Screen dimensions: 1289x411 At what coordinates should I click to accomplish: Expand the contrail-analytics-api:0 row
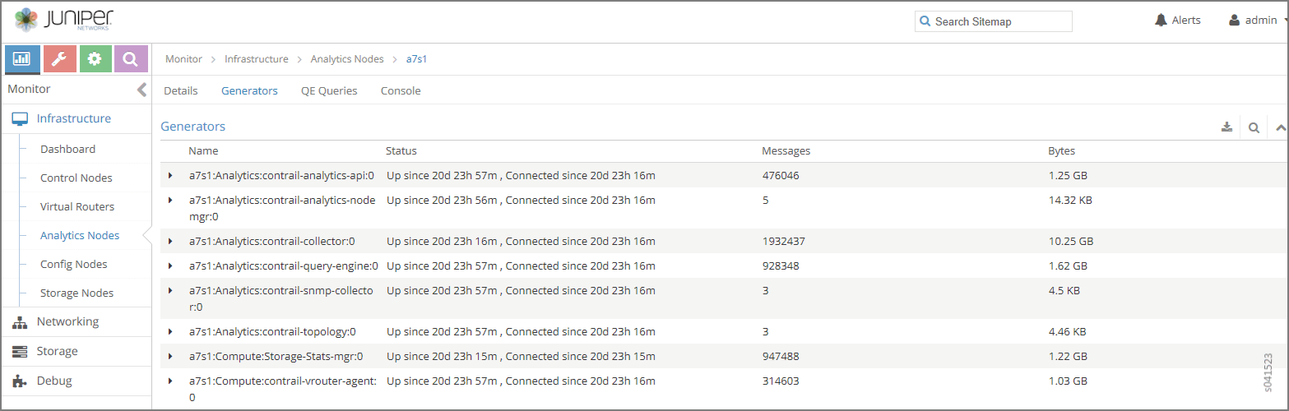[x=170, y=175]
